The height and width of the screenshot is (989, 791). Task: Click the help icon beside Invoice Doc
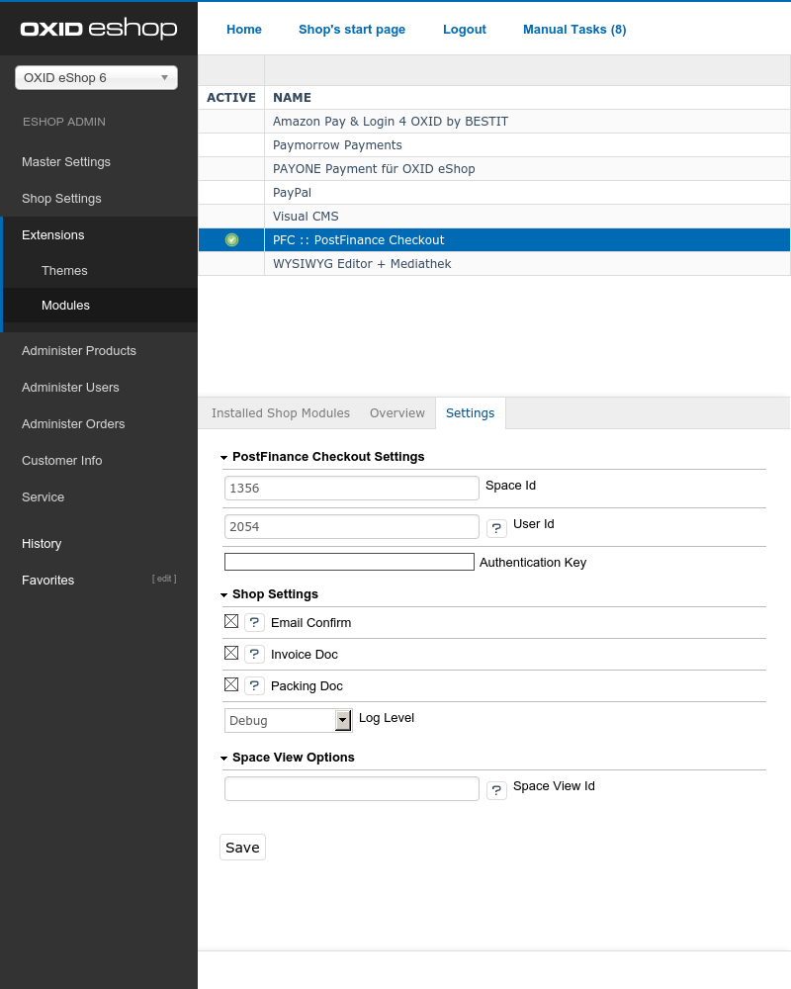[x=254, y=654]
